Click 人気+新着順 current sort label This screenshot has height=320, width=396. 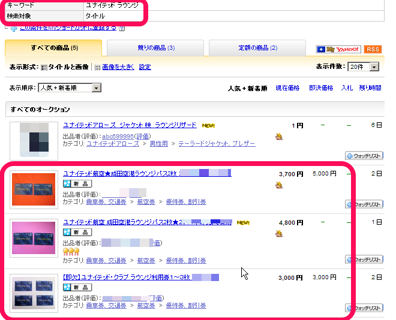pyautogui.click(x=247, y=89)
